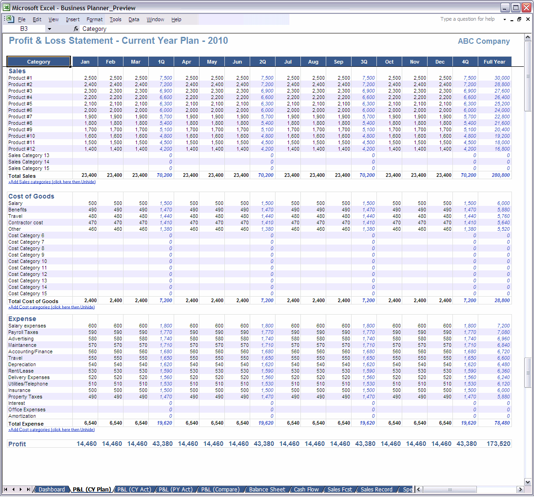The image size is (534, 497).
Task: Click the previous sheet navigation arrow
Action: click(x=13, y=490)
